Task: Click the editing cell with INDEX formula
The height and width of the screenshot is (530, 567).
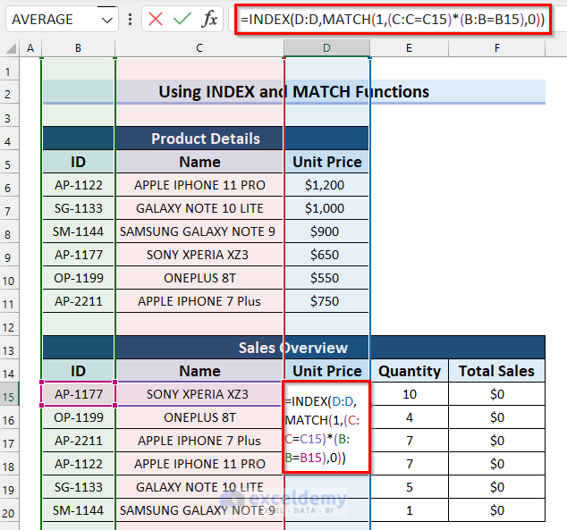Action: (326, 426)
